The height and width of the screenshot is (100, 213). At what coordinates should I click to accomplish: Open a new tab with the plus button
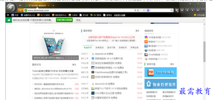tap(53, 6)
